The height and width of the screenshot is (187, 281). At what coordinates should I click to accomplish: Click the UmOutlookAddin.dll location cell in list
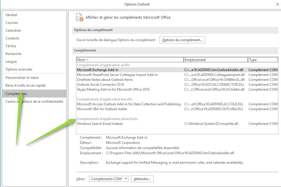[214, 70]
